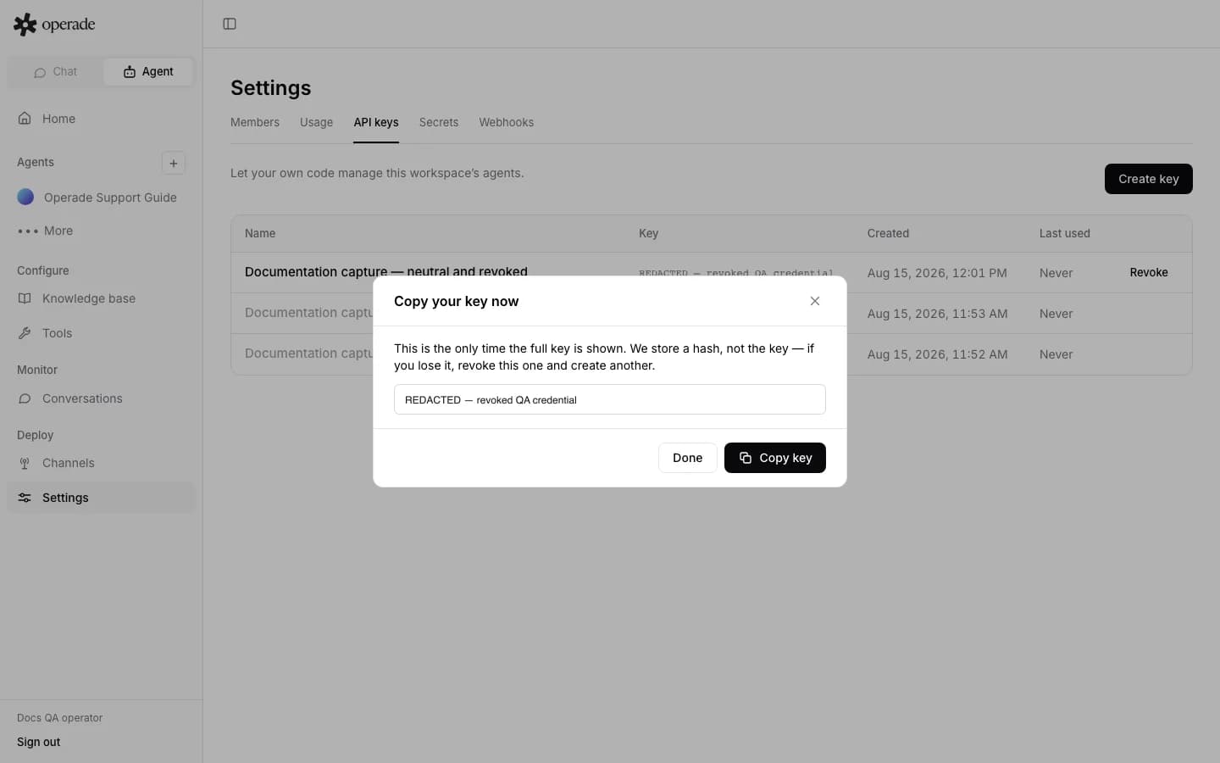Image resolution: width=1220 pixels, height=763 pixels.
Task: Click the Operade logo icon
Action: [25, 25]
